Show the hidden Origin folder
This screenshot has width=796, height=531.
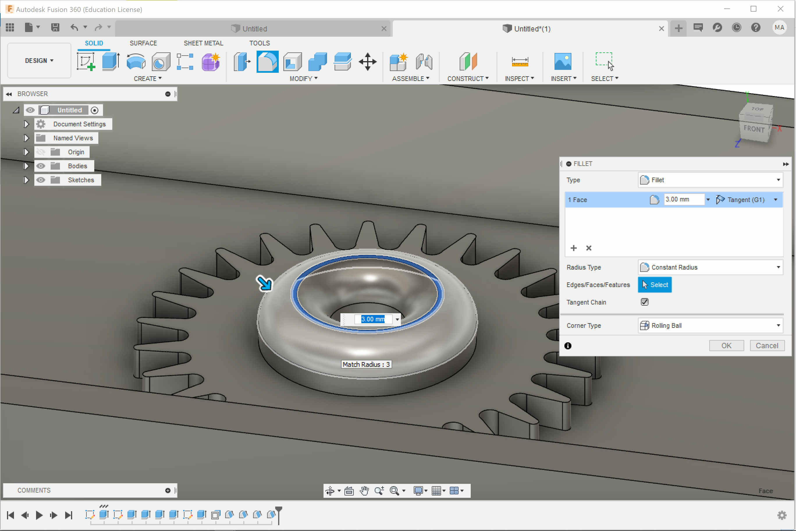41,152
